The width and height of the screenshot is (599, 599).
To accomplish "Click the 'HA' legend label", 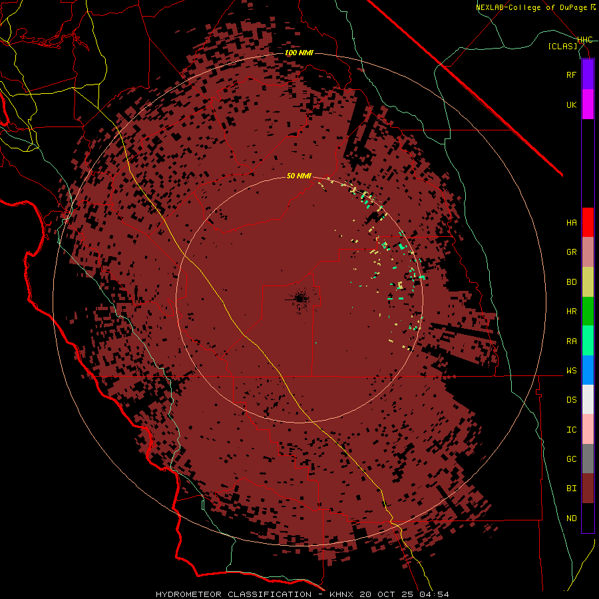I will (x=571, y=222).
